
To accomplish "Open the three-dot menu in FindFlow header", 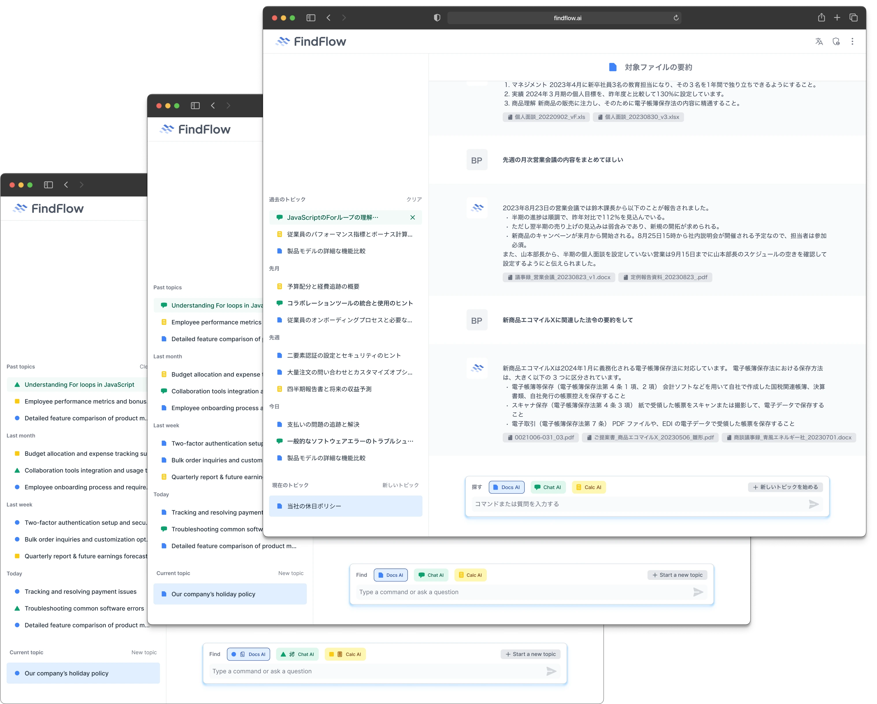I will (852, 42).
